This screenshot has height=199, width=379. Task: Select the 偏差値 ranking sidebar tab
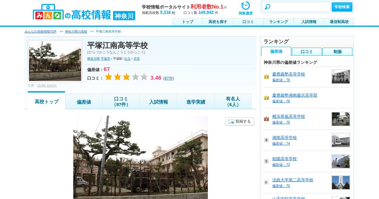point(276,51)
